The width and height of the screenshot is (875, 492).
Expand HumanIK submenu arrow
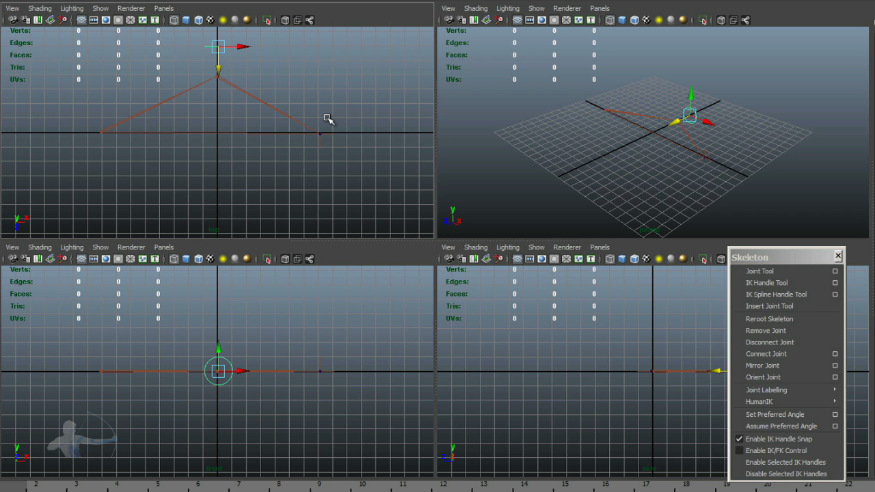pos(835,401)
